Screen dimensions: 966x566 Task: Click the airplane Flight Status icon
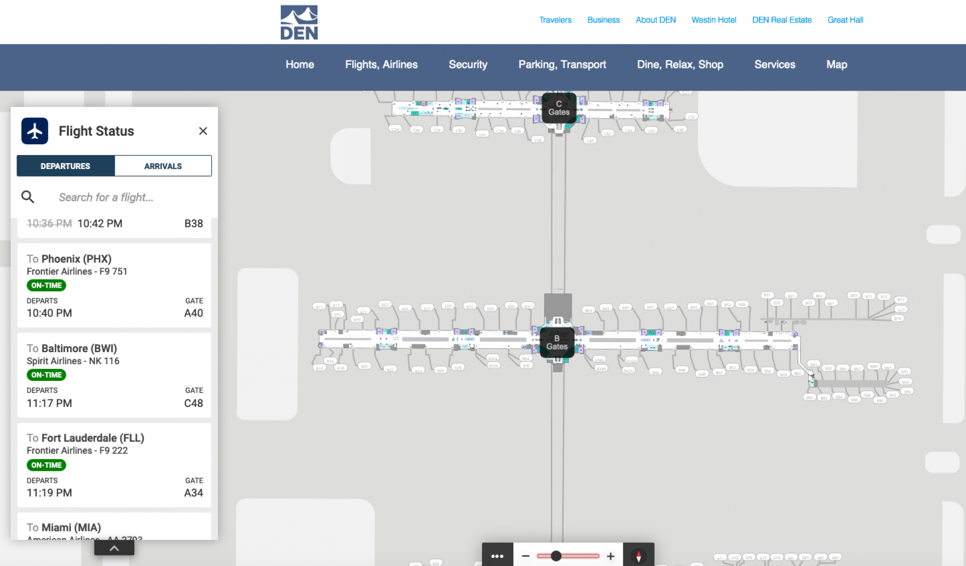point(35,131)
